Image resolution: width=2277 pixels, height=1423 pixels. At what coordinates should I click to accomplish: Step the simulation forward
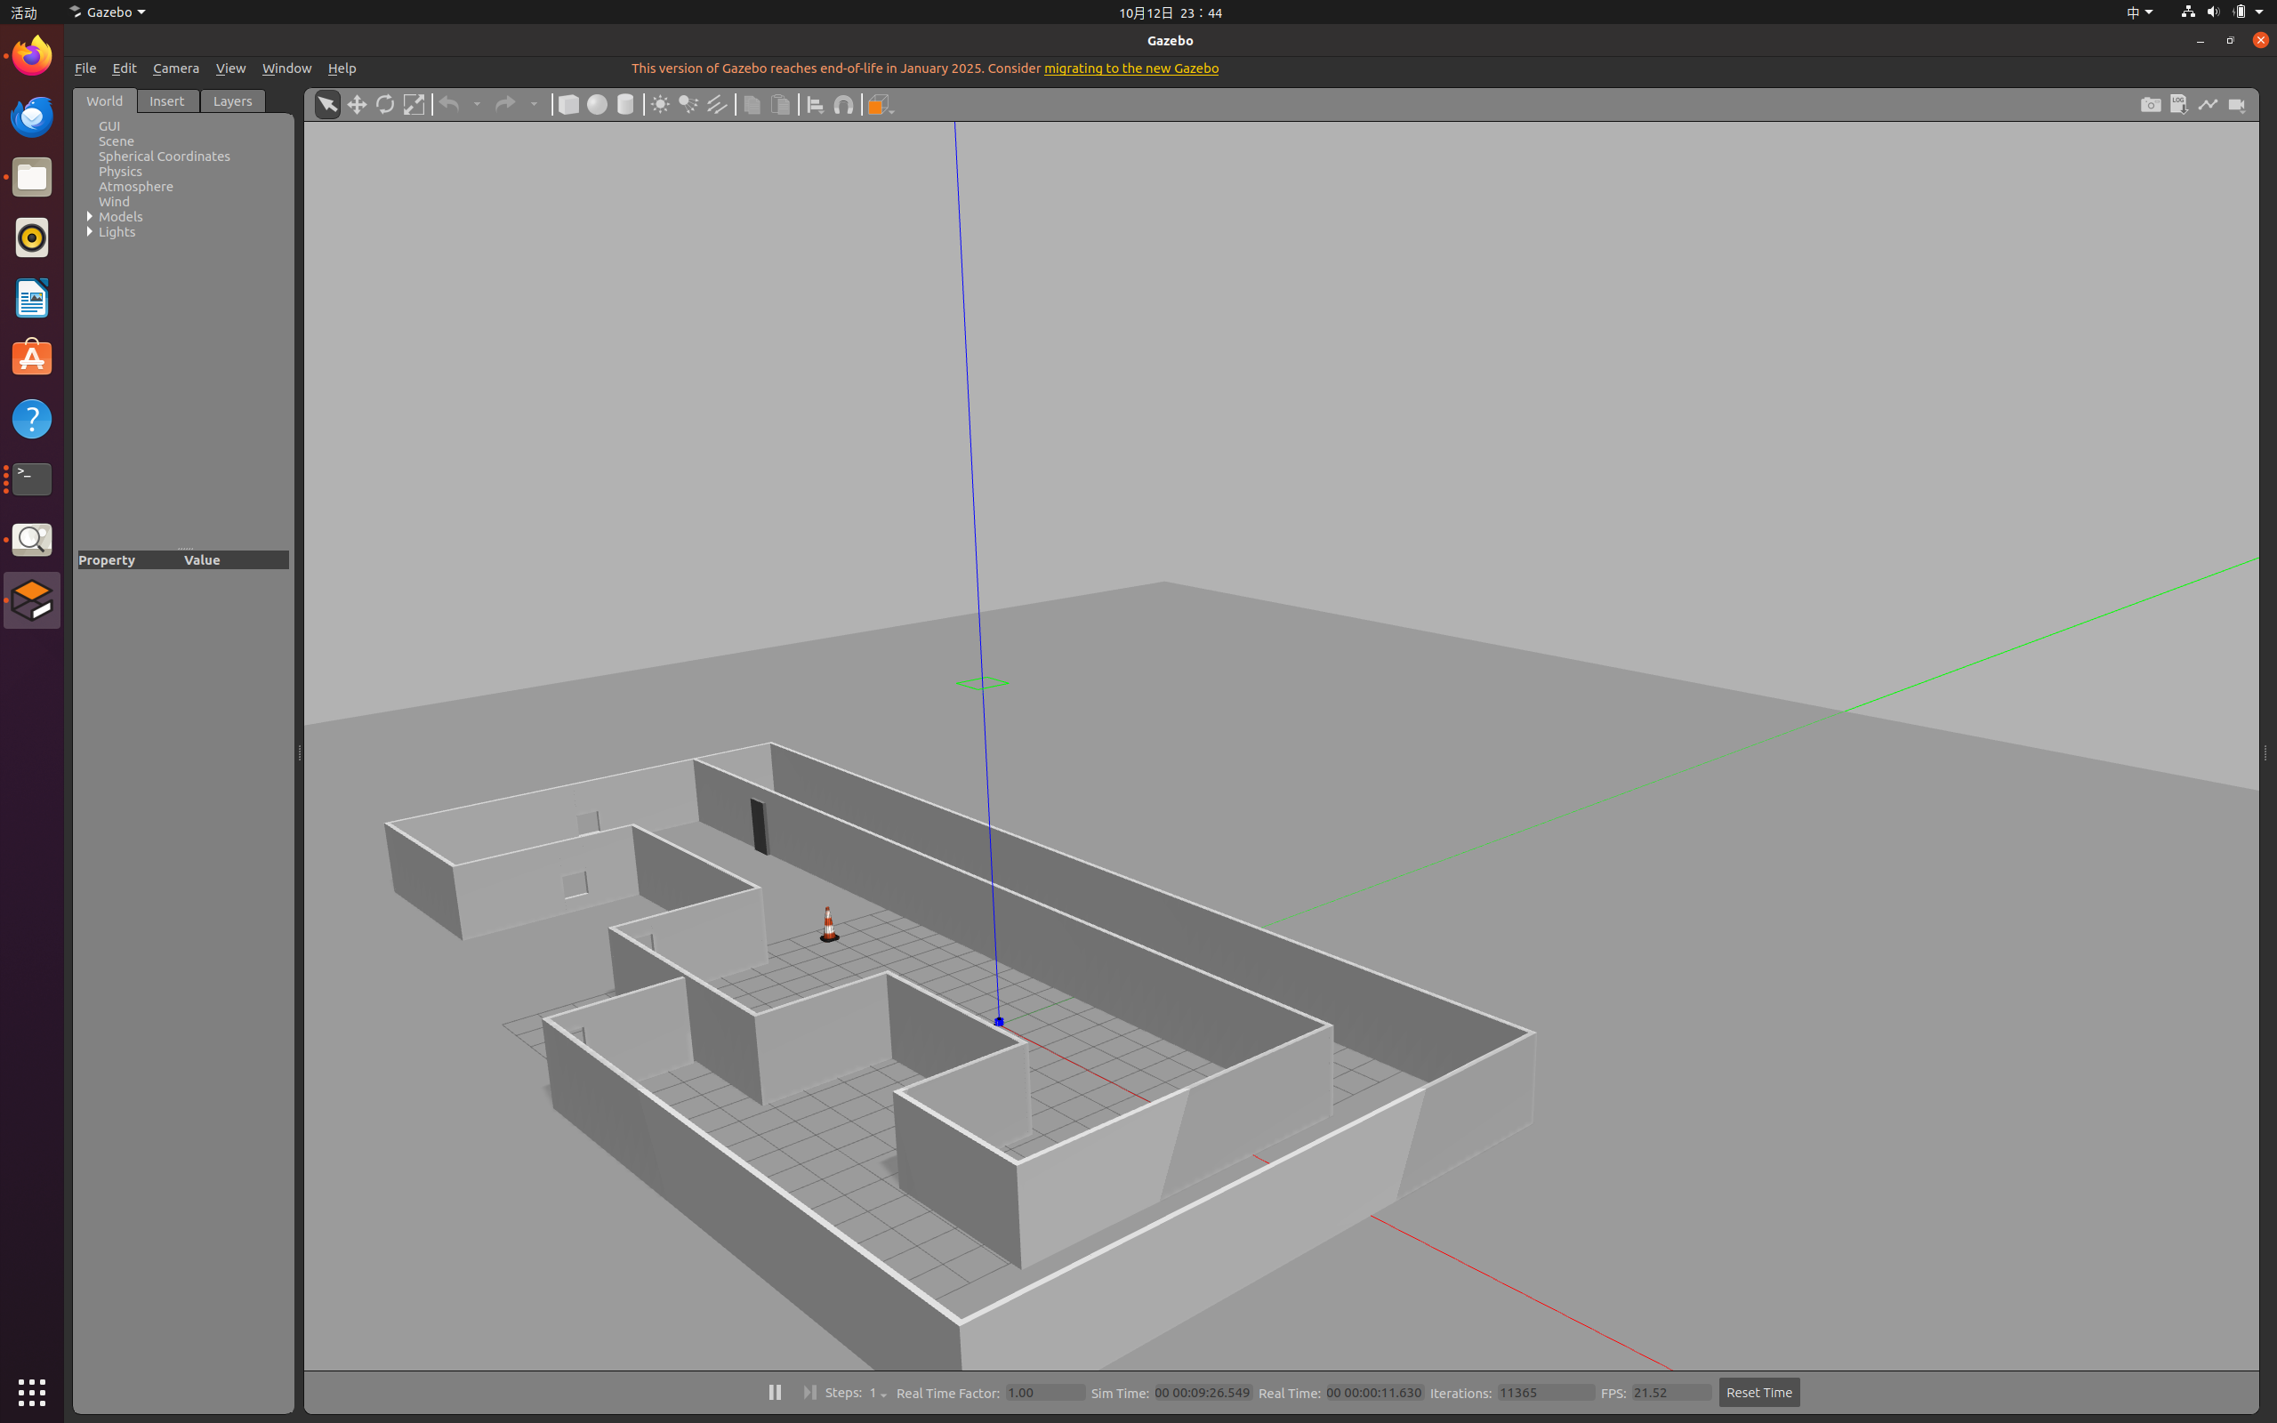click(809, 1392)
